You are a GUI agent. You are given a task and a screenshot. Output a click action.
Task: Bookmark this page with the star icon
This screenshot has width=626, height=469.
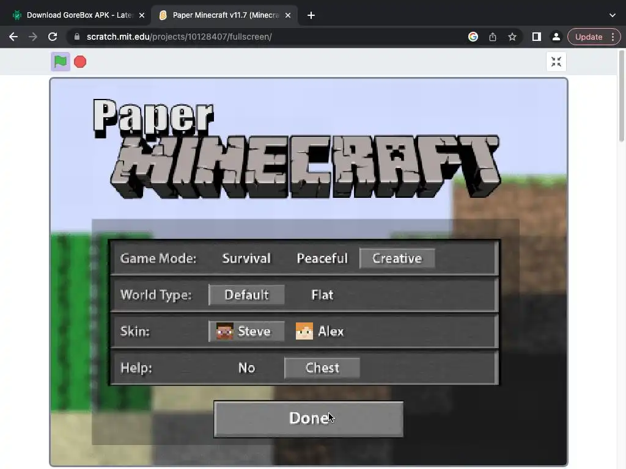[512, 37]
